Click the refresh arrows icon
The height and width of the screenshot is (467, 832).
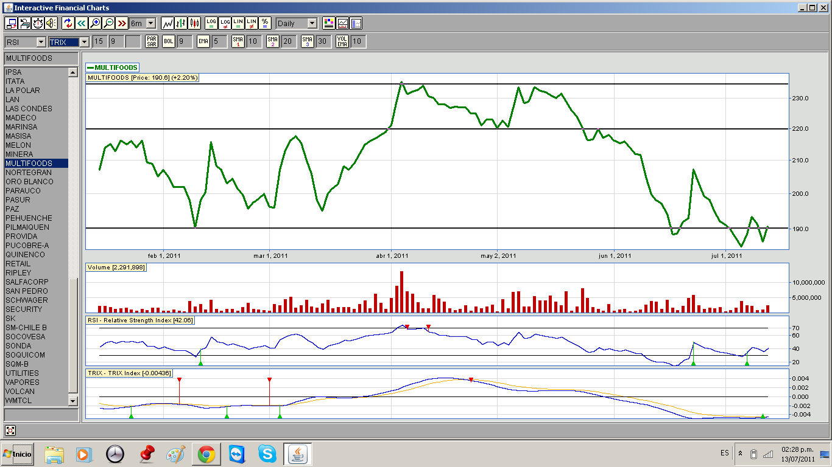pos(68,23)
